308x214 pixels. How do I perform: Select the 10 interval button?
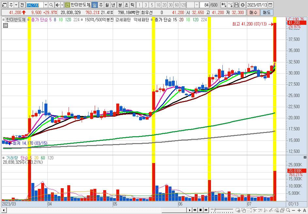(158, 5)
